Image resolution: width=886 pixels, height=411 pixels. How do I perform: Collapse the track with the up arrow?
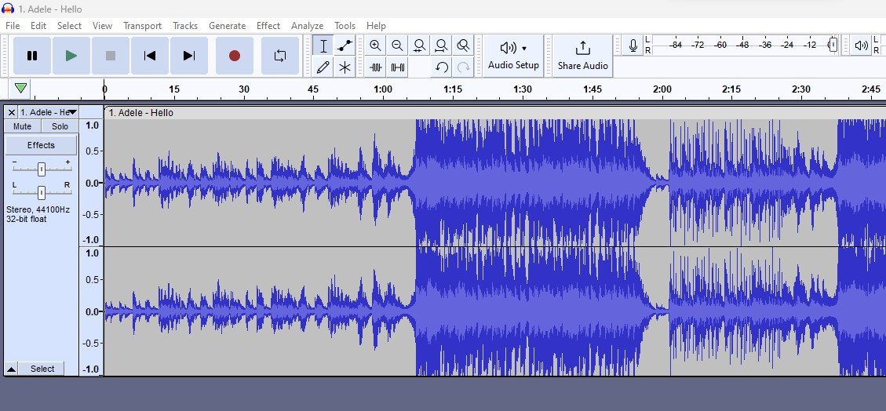pos(11,369)
